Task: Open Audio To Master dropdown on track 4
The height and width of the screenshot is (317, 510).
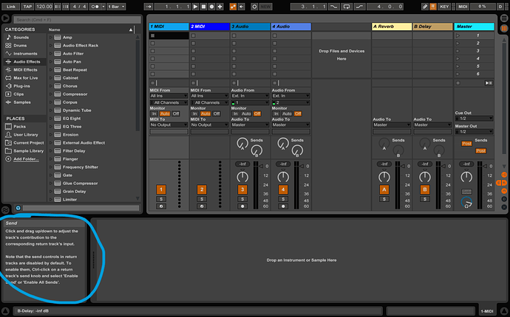Action: (x=290, y=125)
